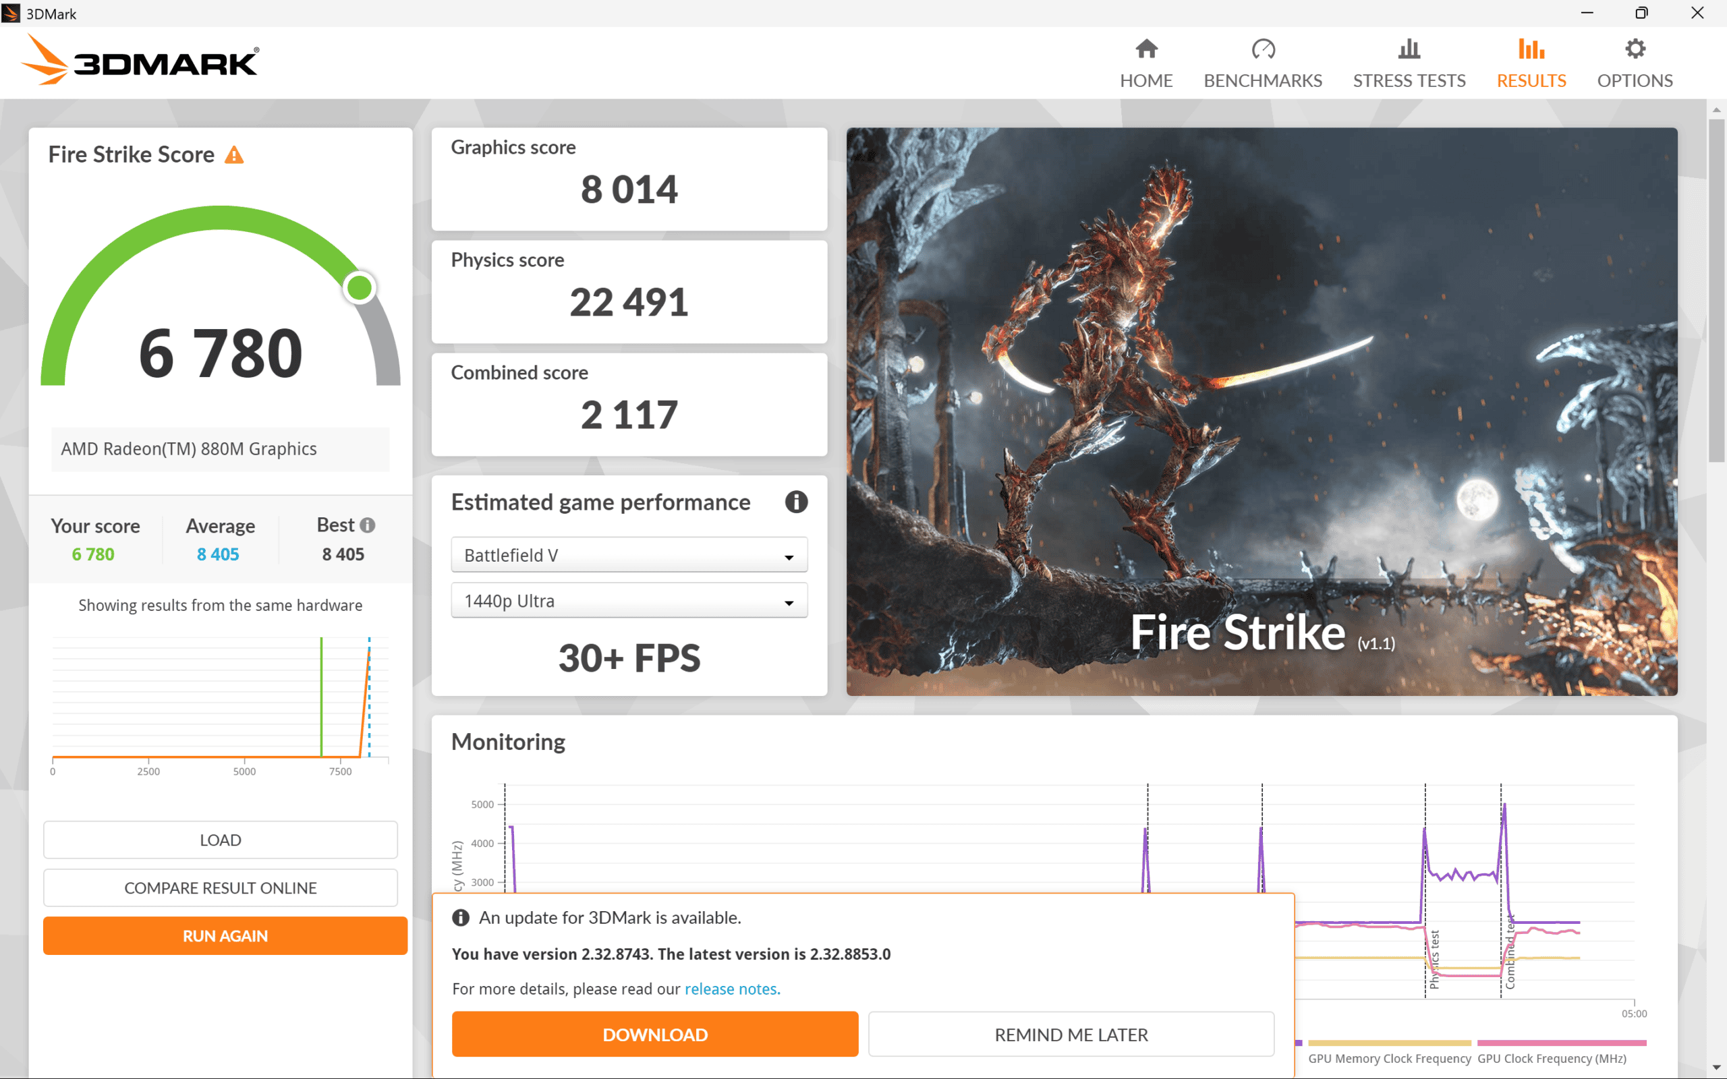Viewport: 1727px width, 1079px height.
Task: Click the LOAD button
Action: click(220, 840)
